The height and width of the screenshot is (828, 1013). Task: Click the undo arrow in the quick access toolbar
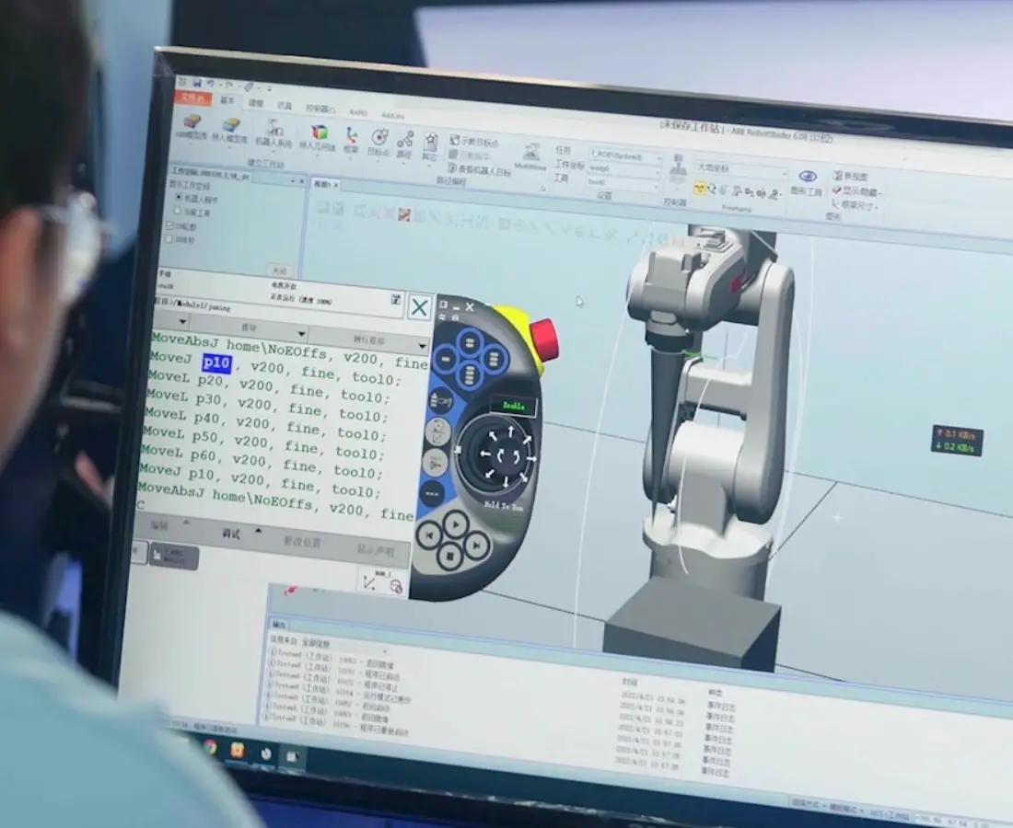coord(211,84)
